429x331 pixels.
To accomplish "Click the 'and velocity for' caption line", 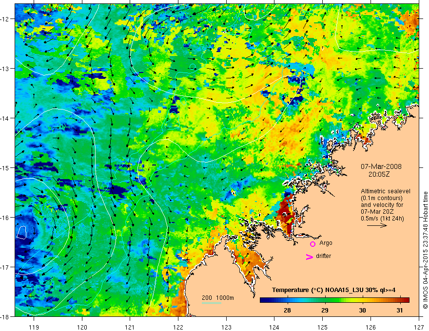I will click(x=382, y=205).
